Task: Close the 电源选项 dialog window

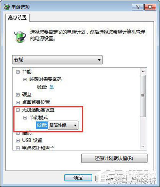Action: point(150,7)
